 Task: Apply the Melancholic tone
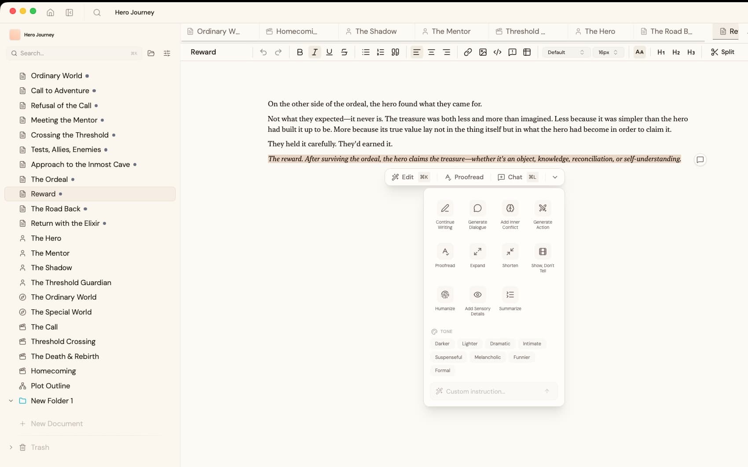pyautogui.click(x=488, y=357)
